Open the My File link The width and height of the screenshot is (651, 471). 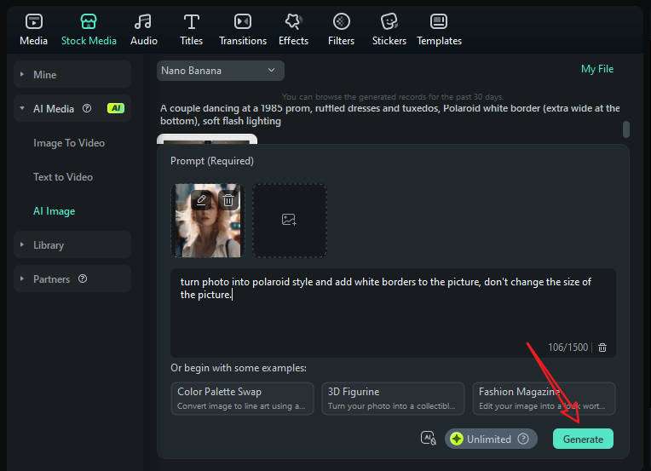pos(597,69)
